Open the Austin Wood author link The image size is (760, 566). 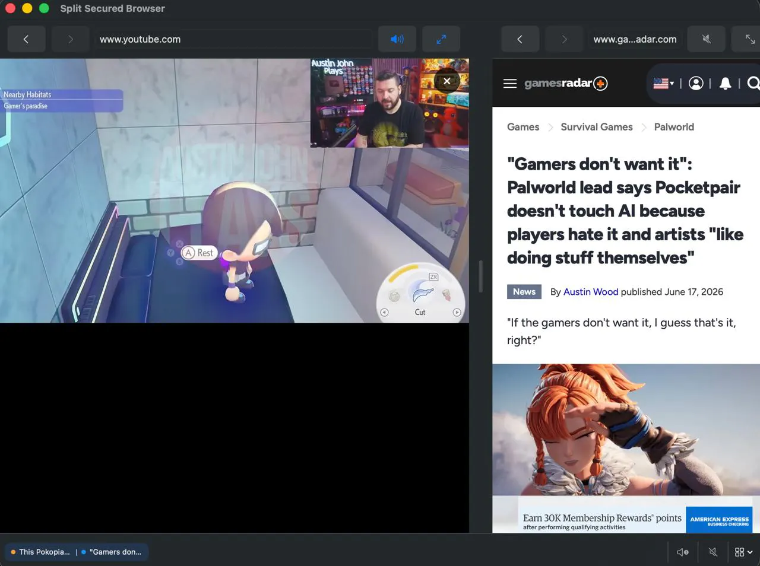(591, 292)
